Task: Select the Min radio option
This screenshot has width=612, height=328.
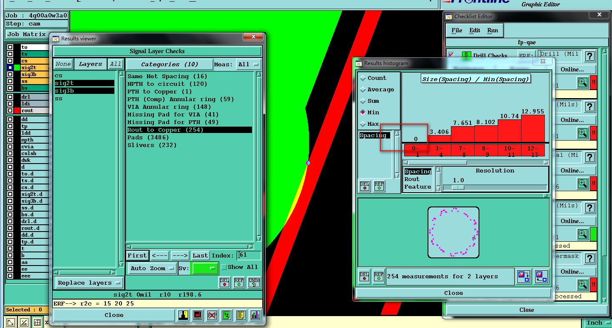Action: (363, 113)
